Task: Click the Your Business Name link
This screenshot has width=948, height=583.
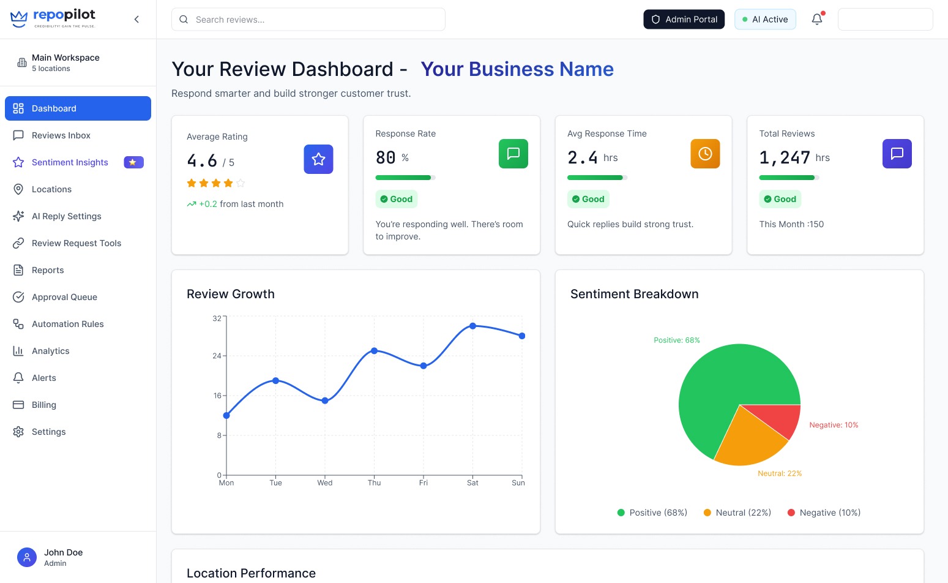Action: [517, 69]
